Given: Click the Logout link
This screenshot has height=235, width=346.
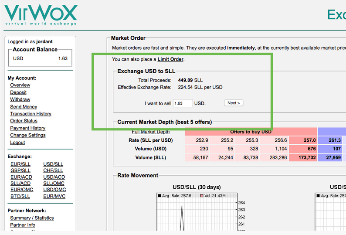Looking at the screenshot, I should [17, 143].
